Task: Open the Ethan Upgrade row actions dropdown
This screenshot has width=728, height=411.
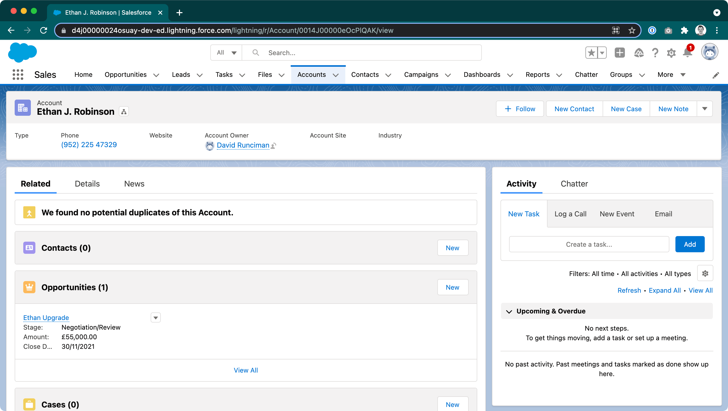Action: [155, 318]
